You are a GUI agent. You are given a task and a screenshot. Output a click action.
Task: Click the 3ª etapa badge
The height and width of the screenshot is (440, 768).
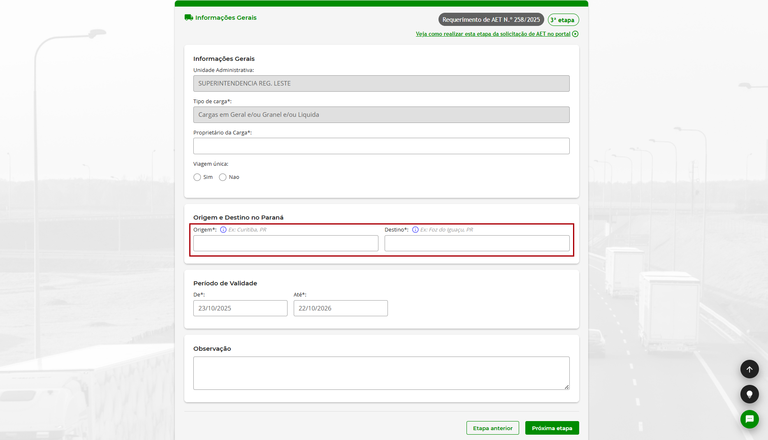click(x=563, y=20)
